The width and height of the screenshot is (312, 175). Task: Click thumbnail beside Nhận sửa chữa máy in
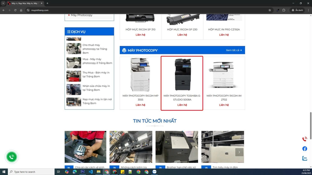click(x=74, y=90)
